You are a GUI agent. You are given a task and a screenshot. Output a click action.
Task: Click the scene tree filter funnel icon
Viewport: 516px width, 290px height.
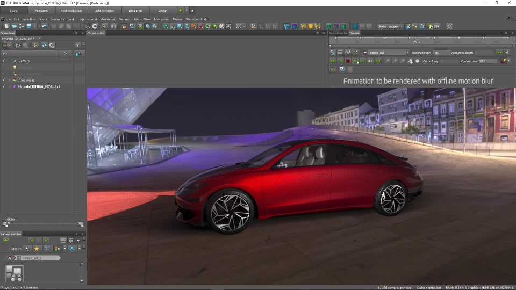click(x=77, y=45)
